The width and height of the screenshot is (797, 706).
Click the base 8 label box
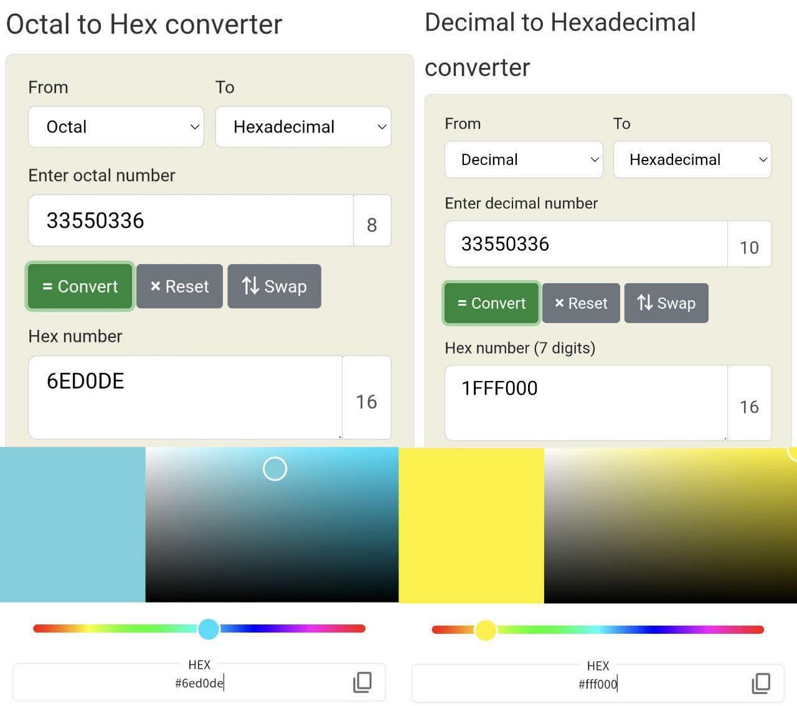click(372, 220)
